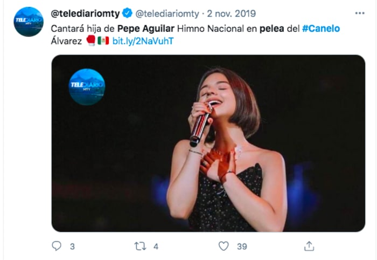Click the Telediario logo watermark in photo
Viewport: 377px width, 260px height.
pos(87,86)
